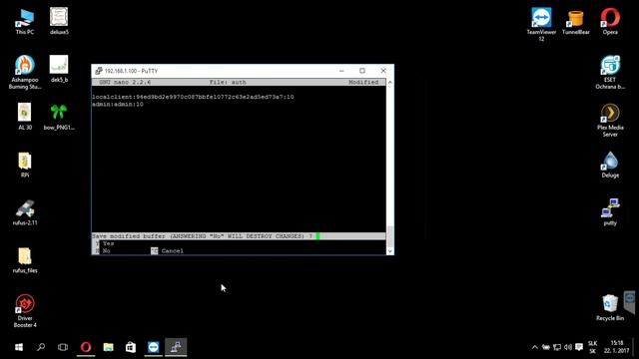639x359 pixels.
Task: Open the Recycle Bin
Action: point(610,308)
